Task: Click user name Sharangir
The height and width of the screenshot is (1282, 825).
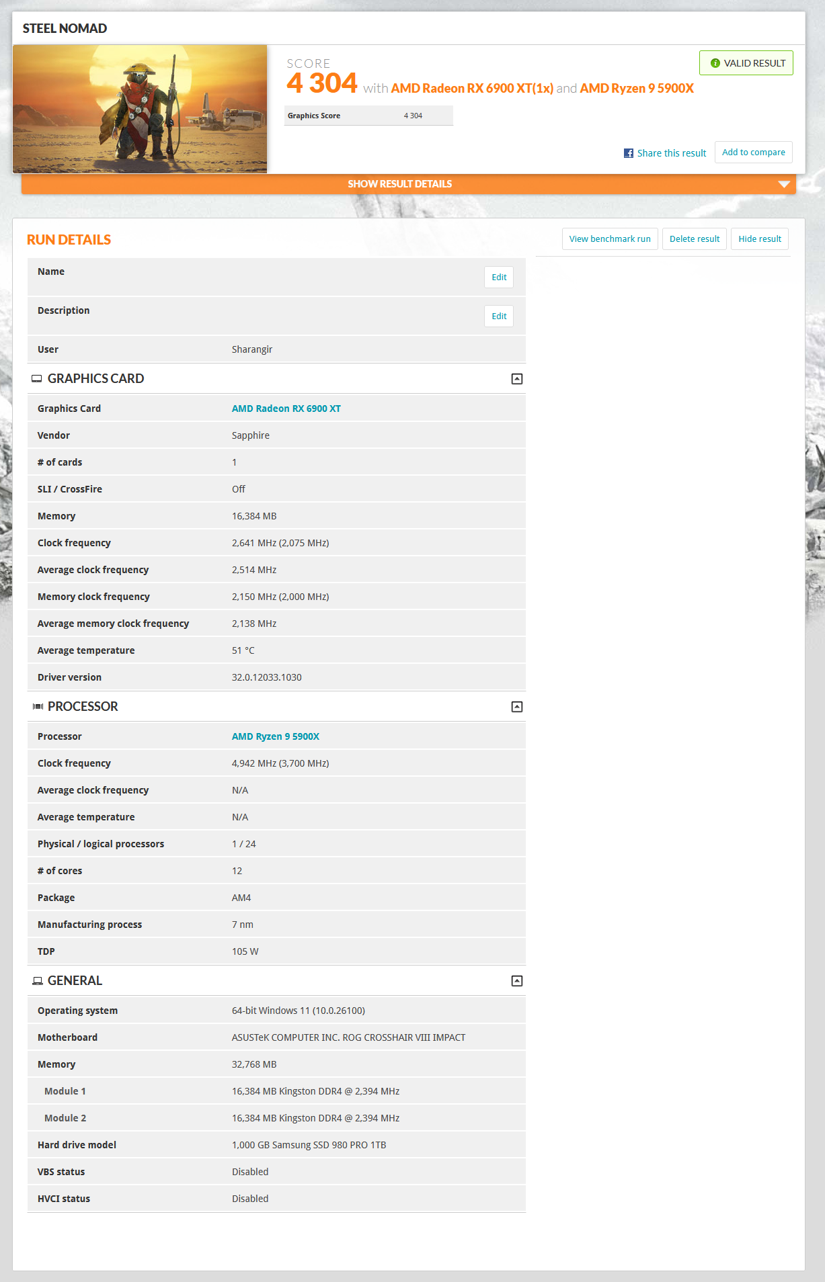Action: (252, 349)
